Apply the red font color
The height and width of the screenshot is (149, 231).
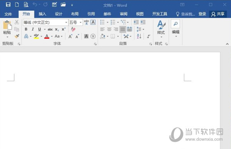tap(47, 36)
